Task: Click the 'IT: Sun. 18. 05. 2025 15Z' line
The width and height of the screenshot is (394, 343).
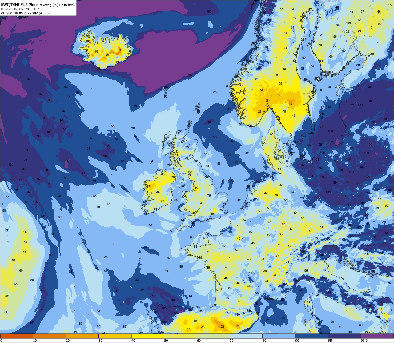Action: click(x=20, y=9)
